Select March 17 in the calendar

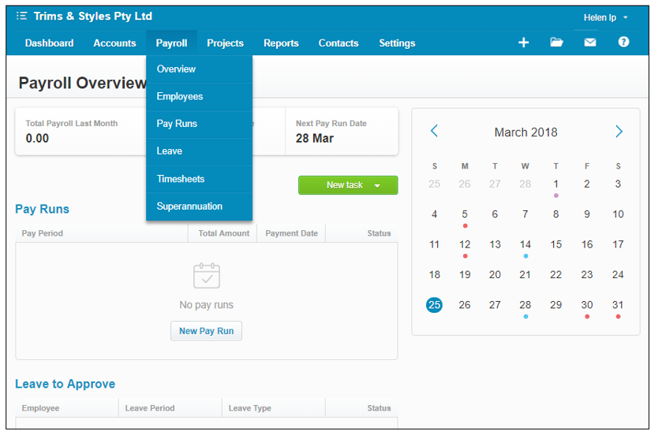[618, 244]
